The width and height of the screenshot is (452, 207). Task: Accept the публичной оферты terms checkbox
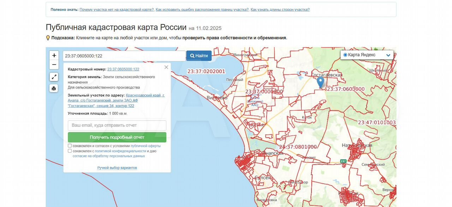pyautogui.click(x=70, y=146)
